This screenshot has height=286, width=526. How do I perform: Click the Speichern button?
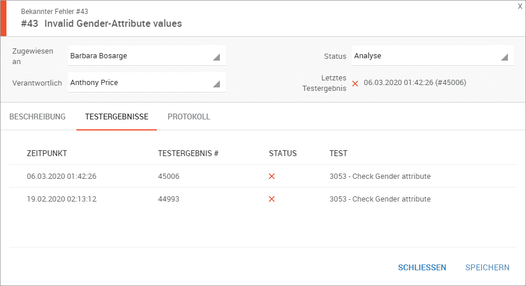(487, 267)
